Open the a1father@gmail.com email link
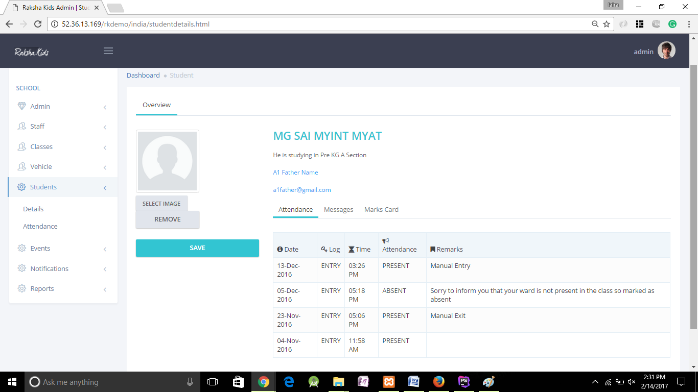698x392 pixels. coord(302,190)
